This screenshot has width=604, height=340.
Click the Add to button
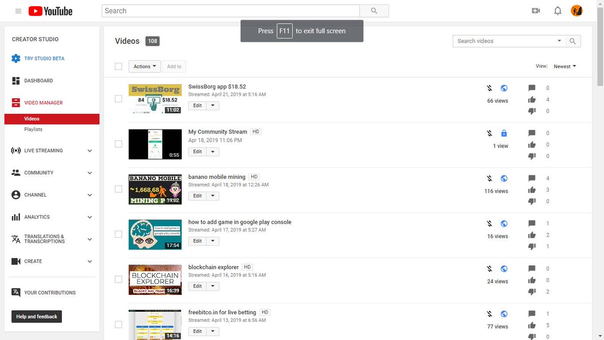174,66
